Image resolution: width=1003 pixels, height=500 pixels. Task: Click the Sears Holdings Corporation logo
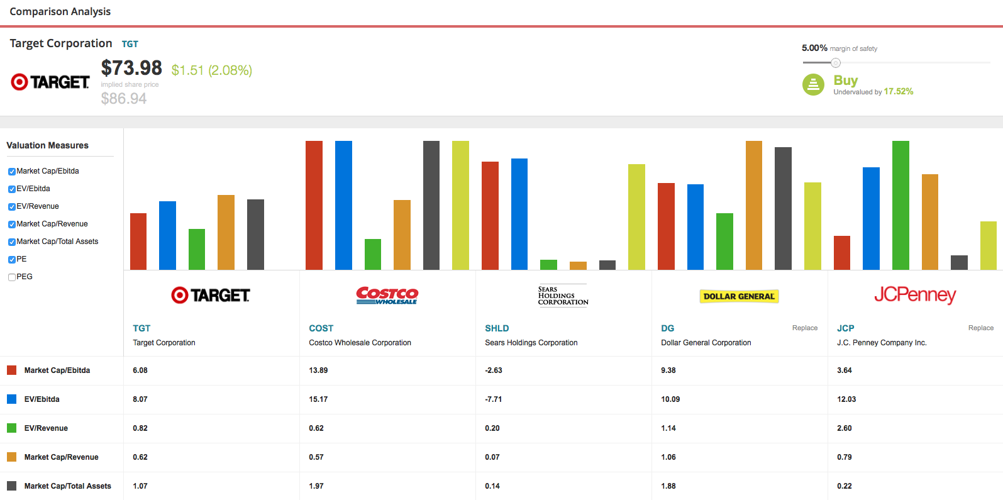point(563,296)
